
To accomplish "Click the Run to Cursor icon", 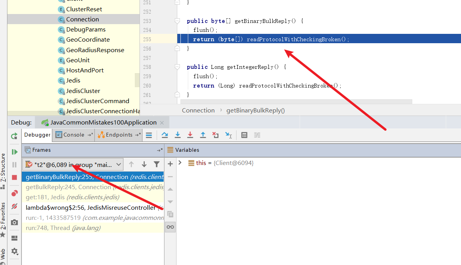I will coord(228,135).
